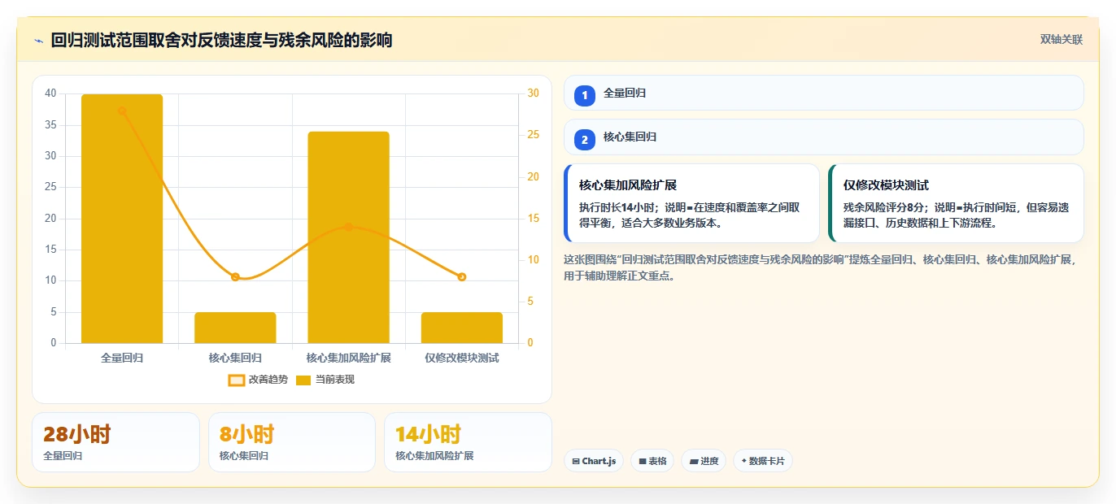Click the 双轴关联 label in header

coord(1061,39)
